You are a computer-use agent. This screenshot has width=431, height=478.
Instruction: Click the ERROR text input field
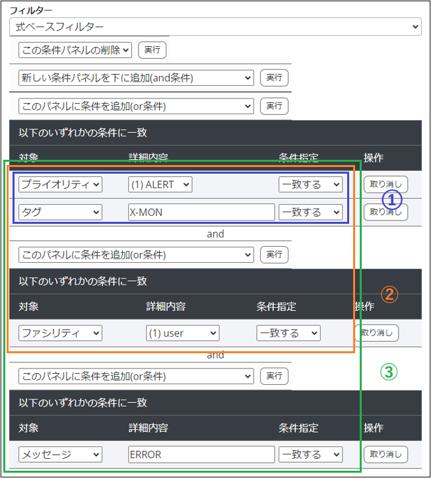click(x=201, y=455)
